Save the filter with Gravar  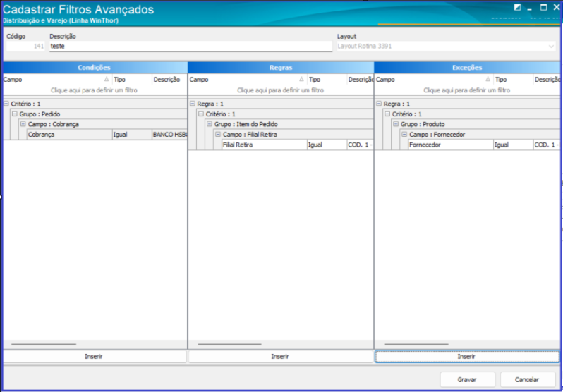click(468, 379)
